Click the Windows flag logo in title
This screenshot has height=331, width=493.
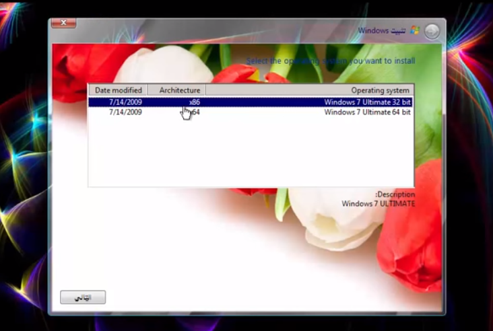click(x=415, y=30)
